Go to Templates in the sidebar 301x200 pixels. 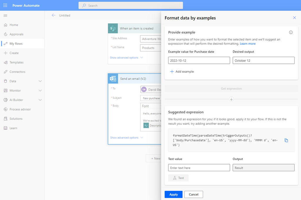click(x=16, y=62)
